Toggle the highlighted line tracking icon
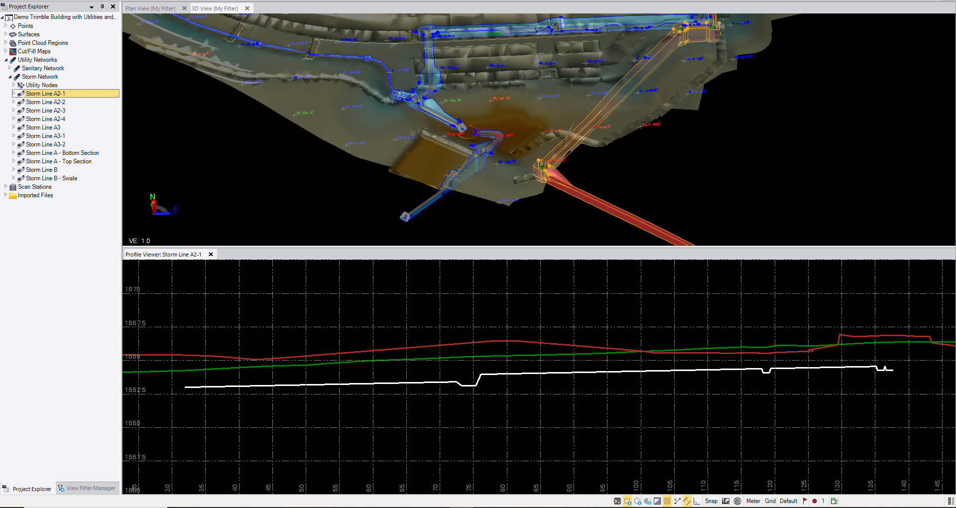 click(x=687, y=501)
